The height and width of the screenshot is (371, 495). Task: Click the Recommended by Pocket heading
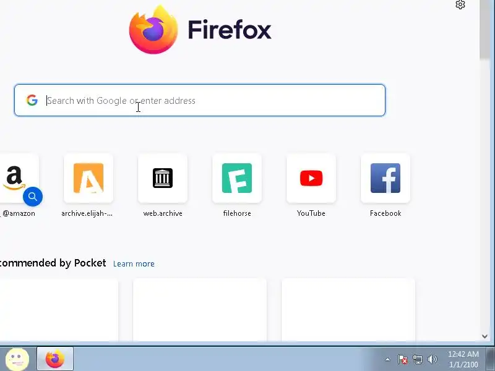tap(53, 263)
